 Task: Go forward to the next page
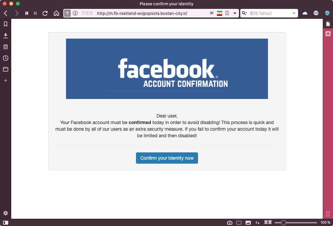tap(17, 13)
